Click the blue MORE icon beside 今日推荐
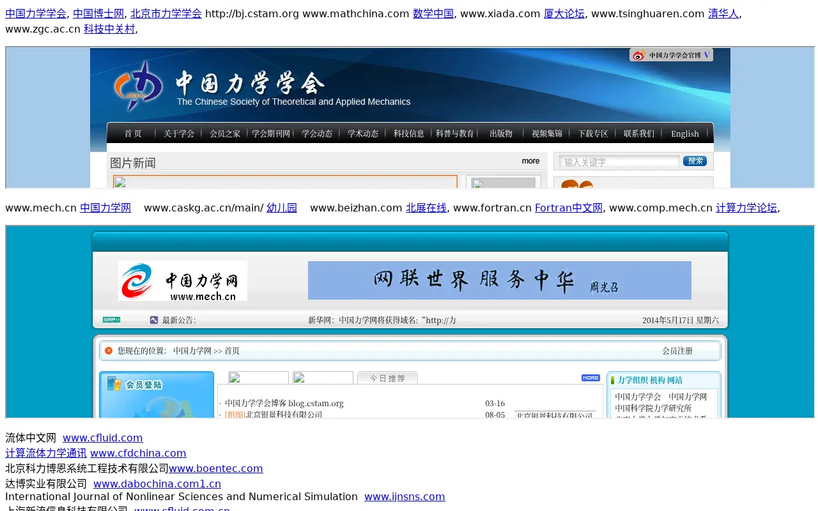The height and width of the screenshot is (511, 818). [x=590, y=378]
